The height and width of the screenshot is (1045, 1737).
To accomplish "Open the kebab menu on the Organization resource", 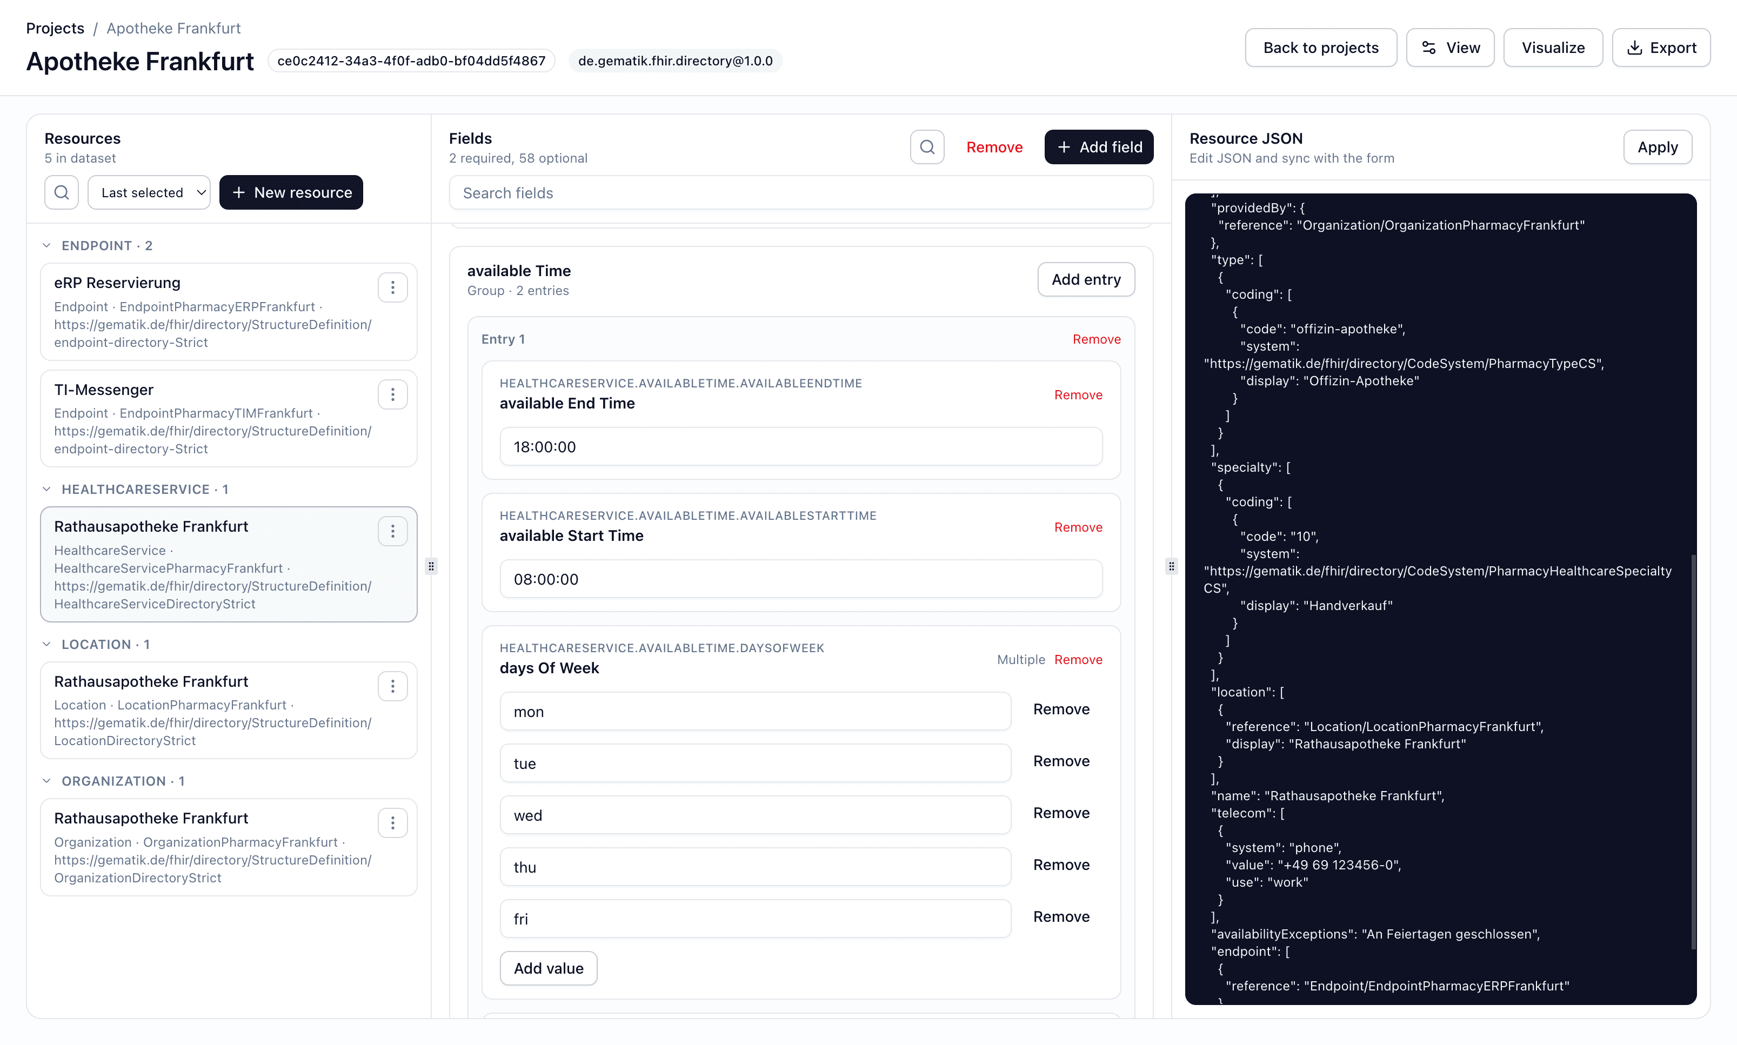I will [x=393, y=822].
